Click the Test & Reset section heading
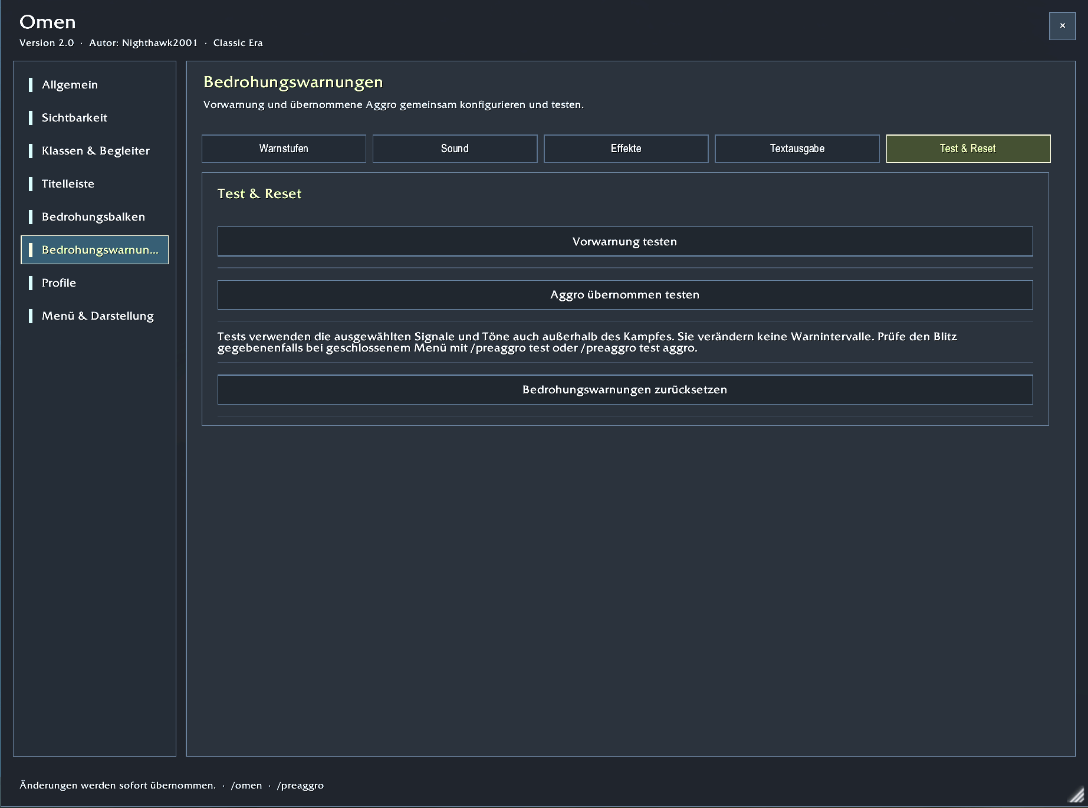Viewport: 1088px width, 808px height. 259,194
